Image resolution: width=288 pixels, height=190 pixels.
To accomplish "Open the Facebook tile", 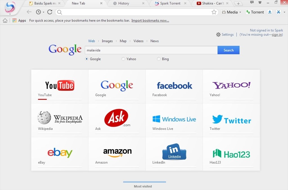I will point(174,86).
